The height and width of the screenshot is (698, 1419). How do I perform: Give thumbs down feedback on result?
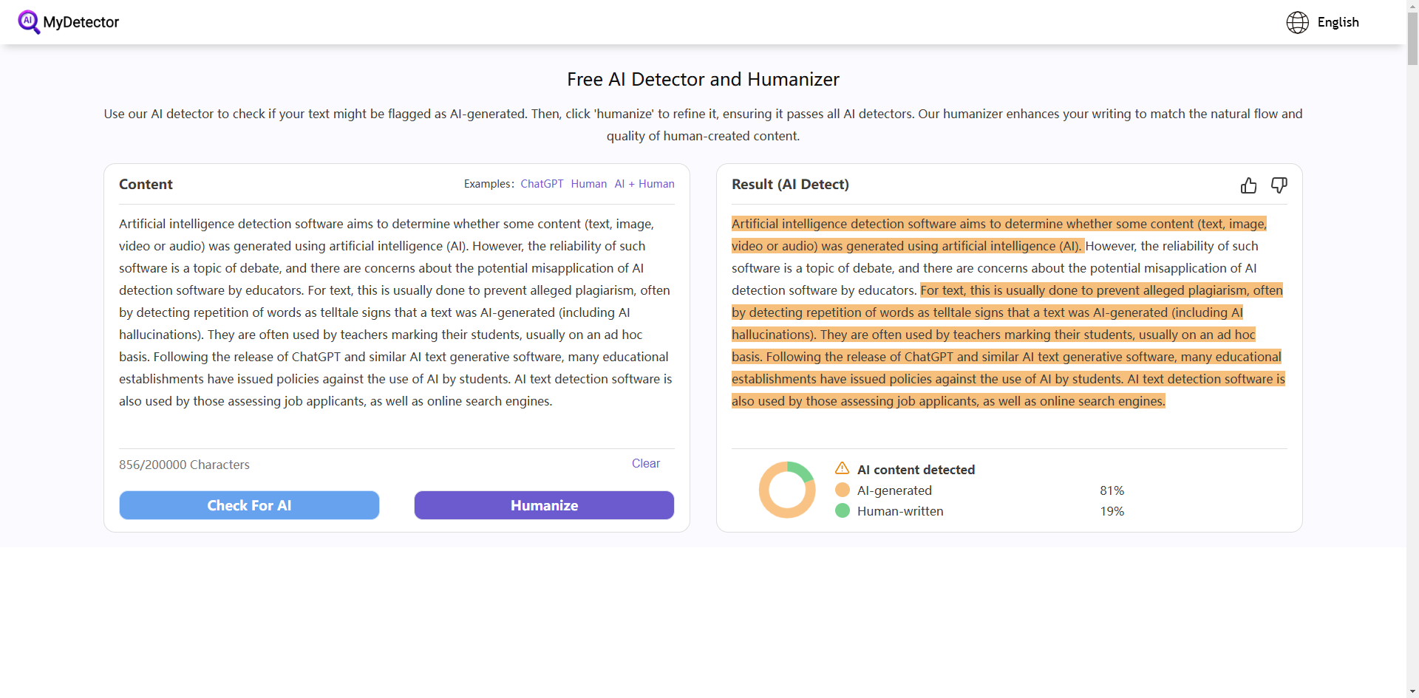coord(1279,185)
